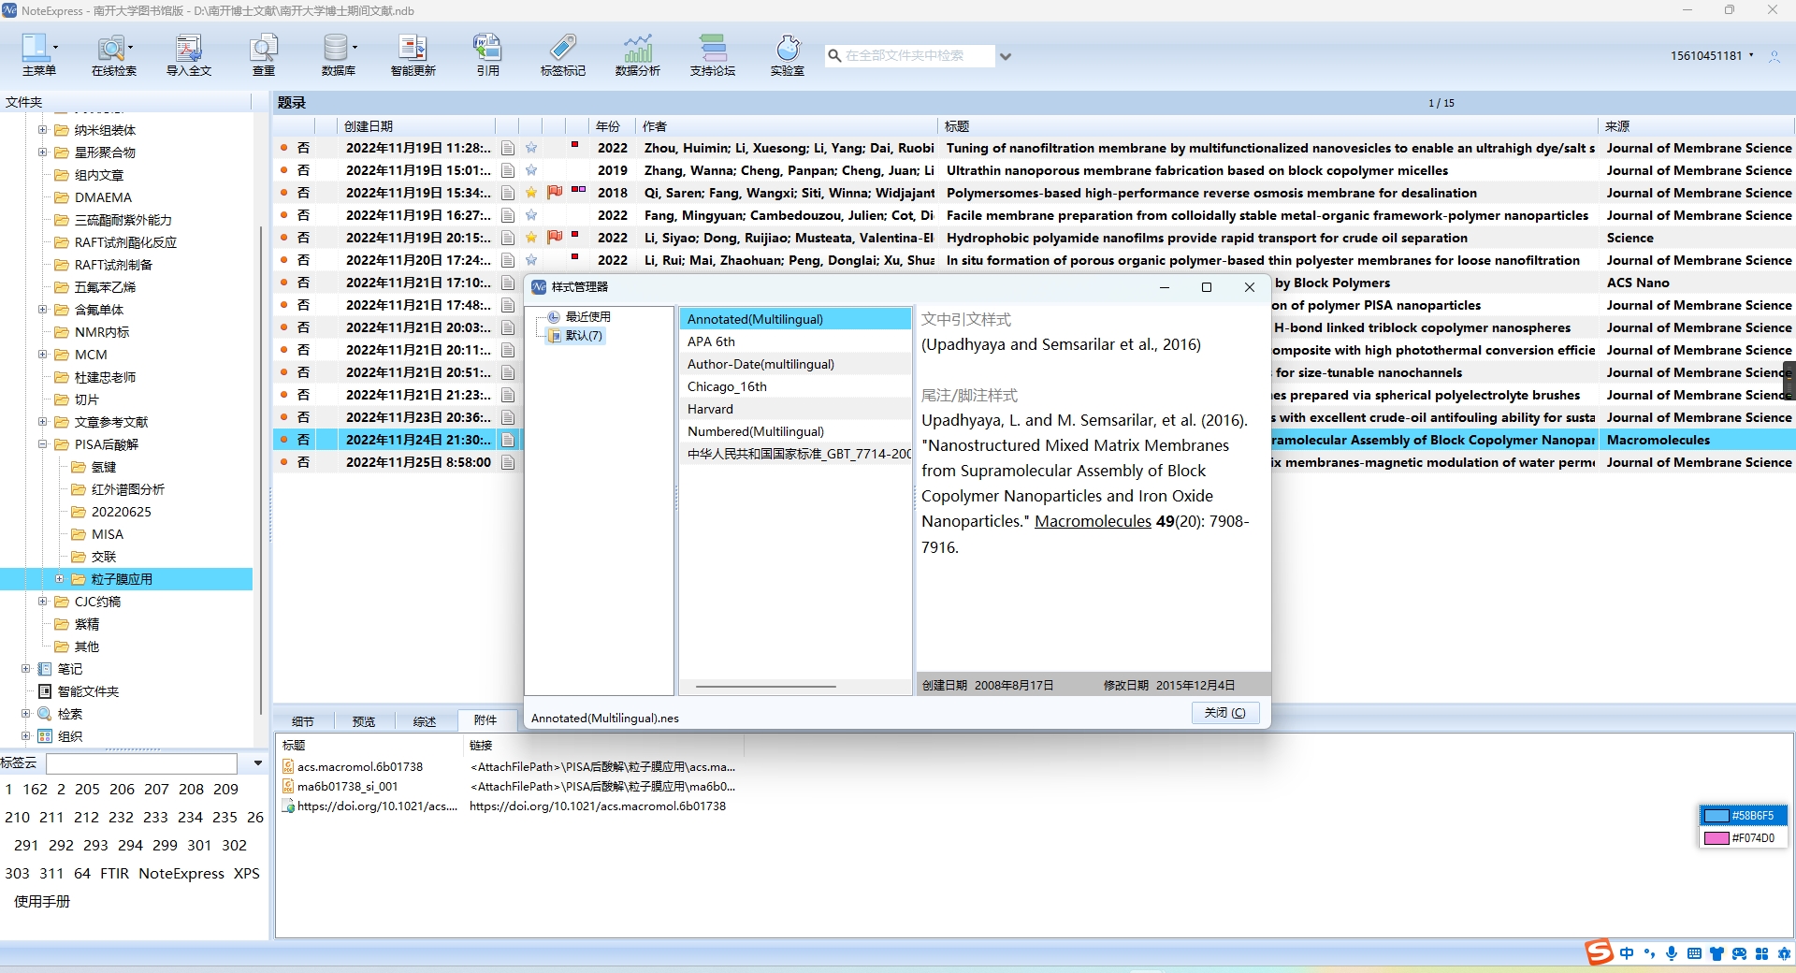
Task: Toggle star for Li, Rui record
Action: (531, 260)
